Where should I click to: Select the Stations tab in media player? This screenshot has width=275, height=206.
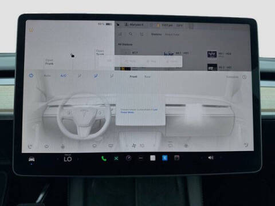click(156, 34)
